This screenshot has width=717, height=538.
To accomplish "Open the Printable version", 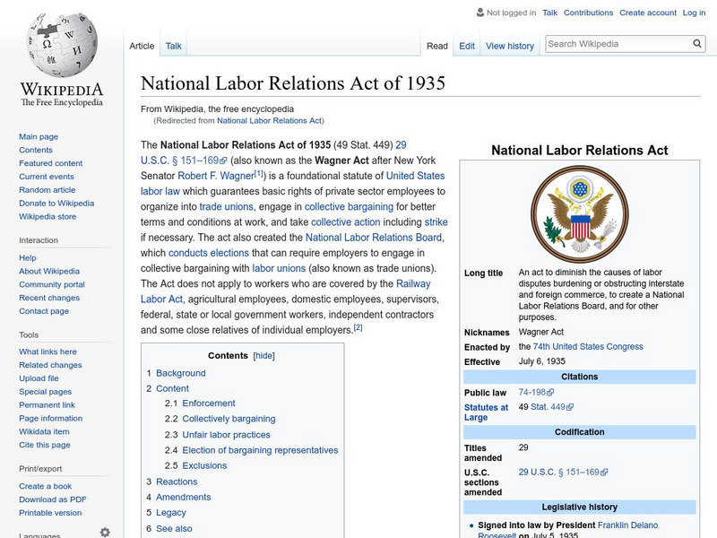I will tap(50, 513).
